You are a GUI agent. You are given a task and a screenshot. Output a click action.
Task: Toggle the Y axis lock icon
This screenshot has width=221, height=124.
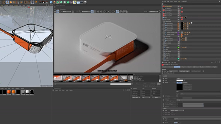[x=29, y=2]
